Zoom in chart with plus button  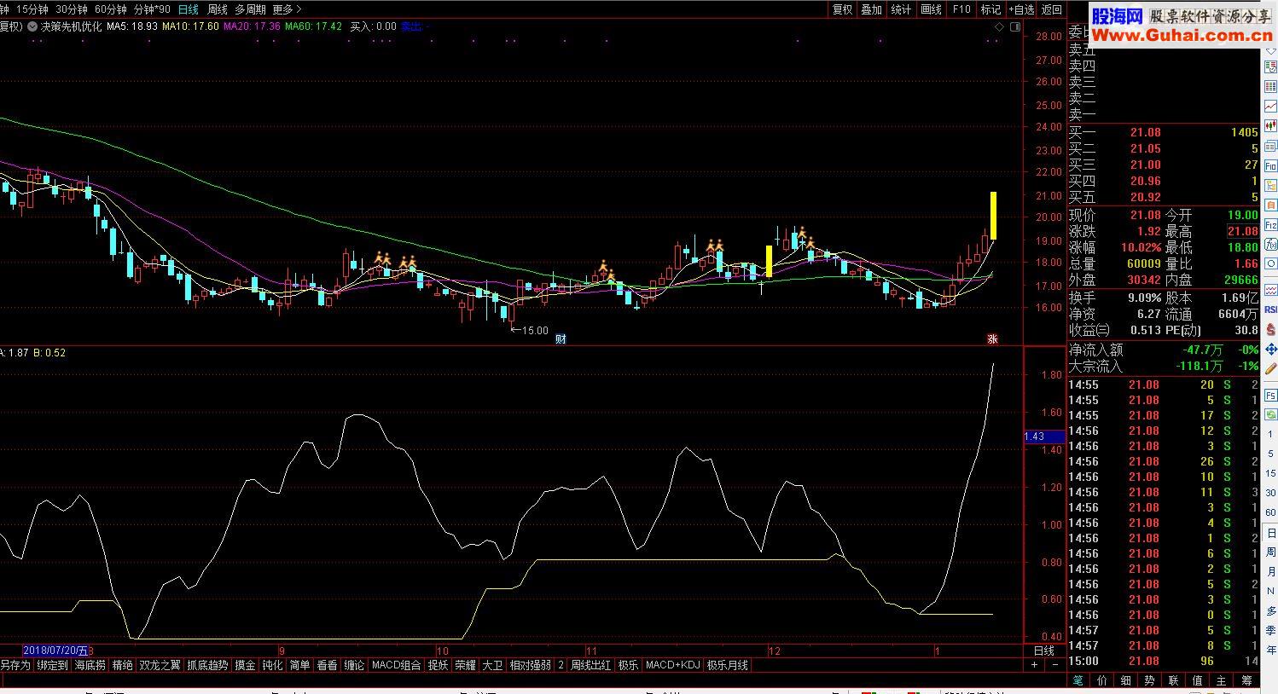click(1034, 665)
